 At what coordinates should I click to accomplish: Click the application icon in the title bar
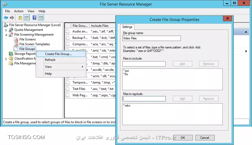click(x=5, y=4)
